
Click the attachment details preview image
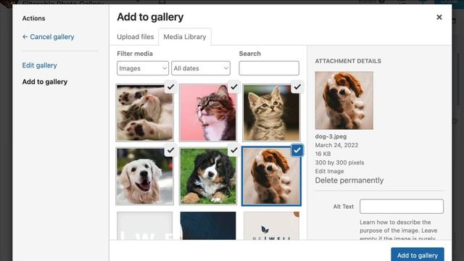[344, 100]
